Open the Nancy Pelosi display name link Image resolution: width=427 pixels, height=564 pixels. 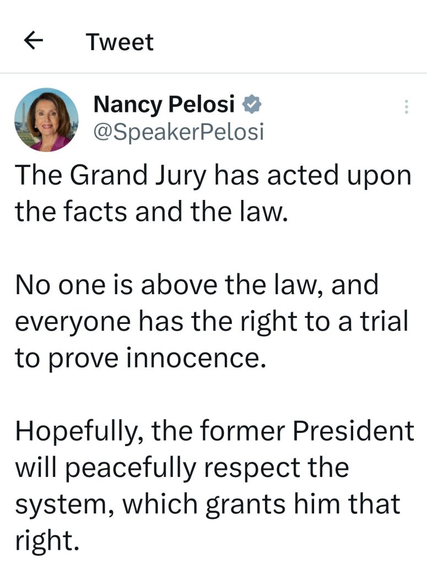pos(164,104)
